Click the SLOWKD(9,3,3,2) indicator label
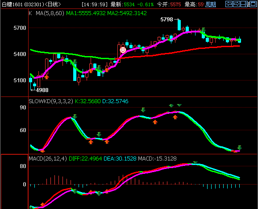 (51, 101)
